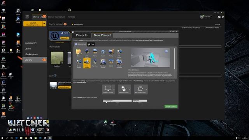
Task: Switch to the Projects tab
Action: pos(82,35)
